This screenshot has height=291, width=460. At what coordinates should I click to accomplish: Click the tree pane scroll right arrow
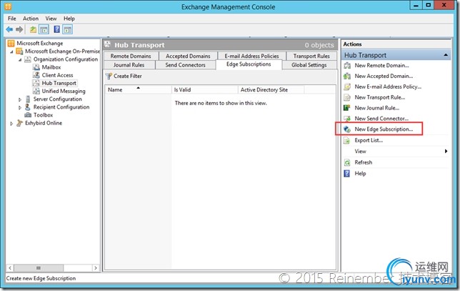(95, 268)
